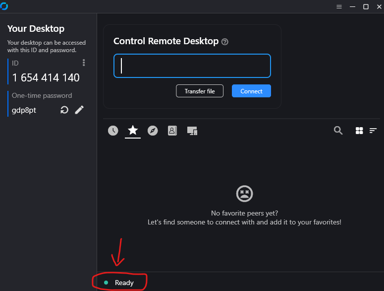The height and width of the screenshot is (291, 384).
Task: Maximize the RustDesk window
Action: 366,6
